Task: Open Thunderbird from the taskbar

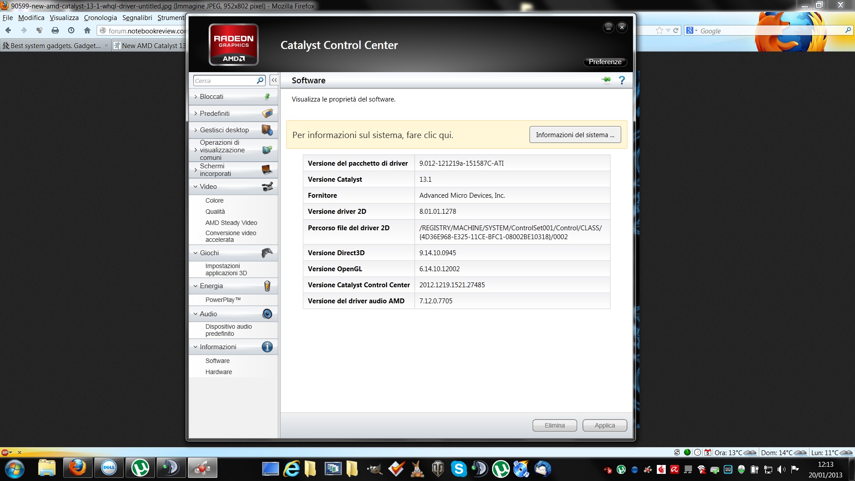Action: (542, 469)
